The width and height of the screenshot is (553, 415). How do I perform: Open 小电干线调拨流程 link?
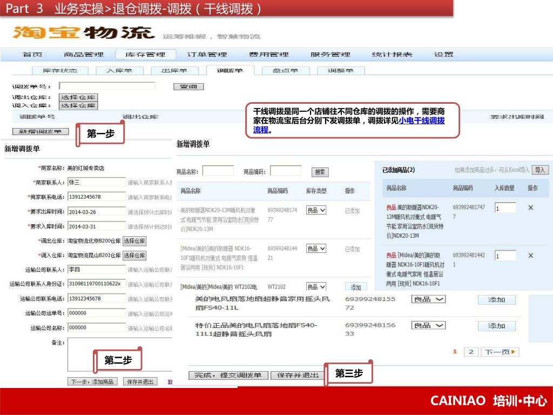(x=422, y=121)
